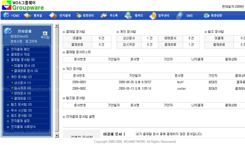Click the 쪽지함 message box icon
This screenshot has width=245, height=145.
(45, 33)
